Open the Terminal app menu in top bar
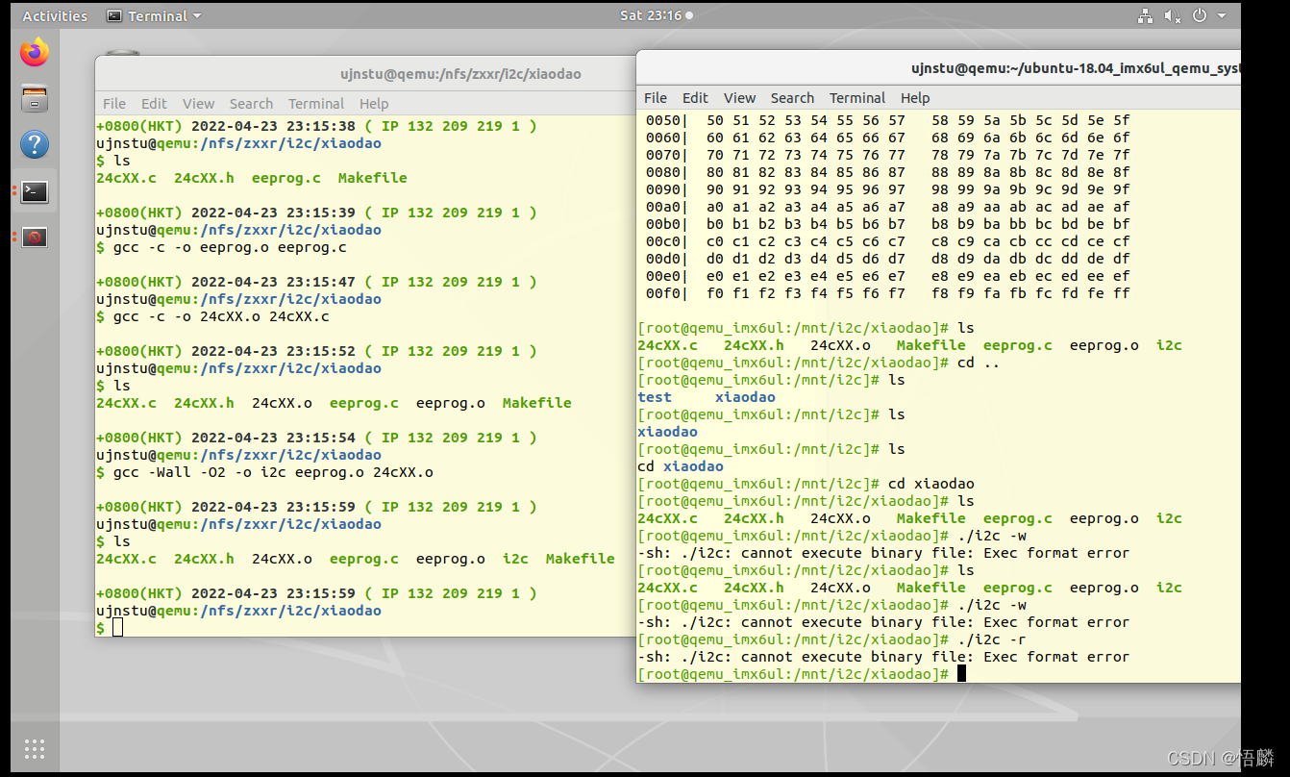 pos(154,15)
